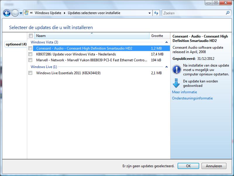Click the 17,4 MB size value
Image resolution: width=234 pixels, height=176 pixels.
(x=157, y=54)
